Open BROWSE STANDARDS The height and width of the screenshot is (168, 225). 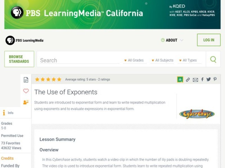click(19, 59)
